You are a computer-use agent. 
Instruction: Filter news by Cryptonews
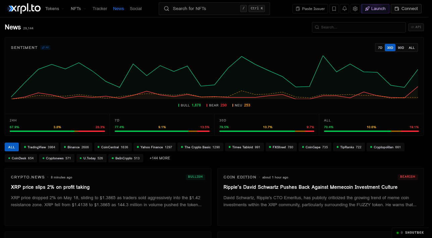(57, 158)
